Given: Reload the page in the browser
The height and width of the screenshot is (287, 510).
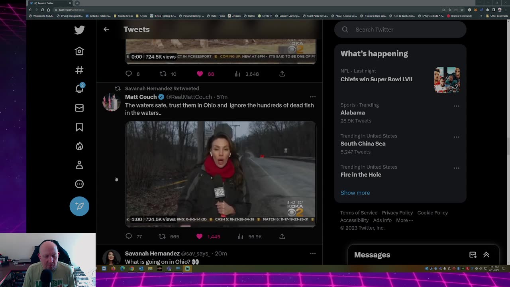Looking at the screenshot, I should [42, 10].
